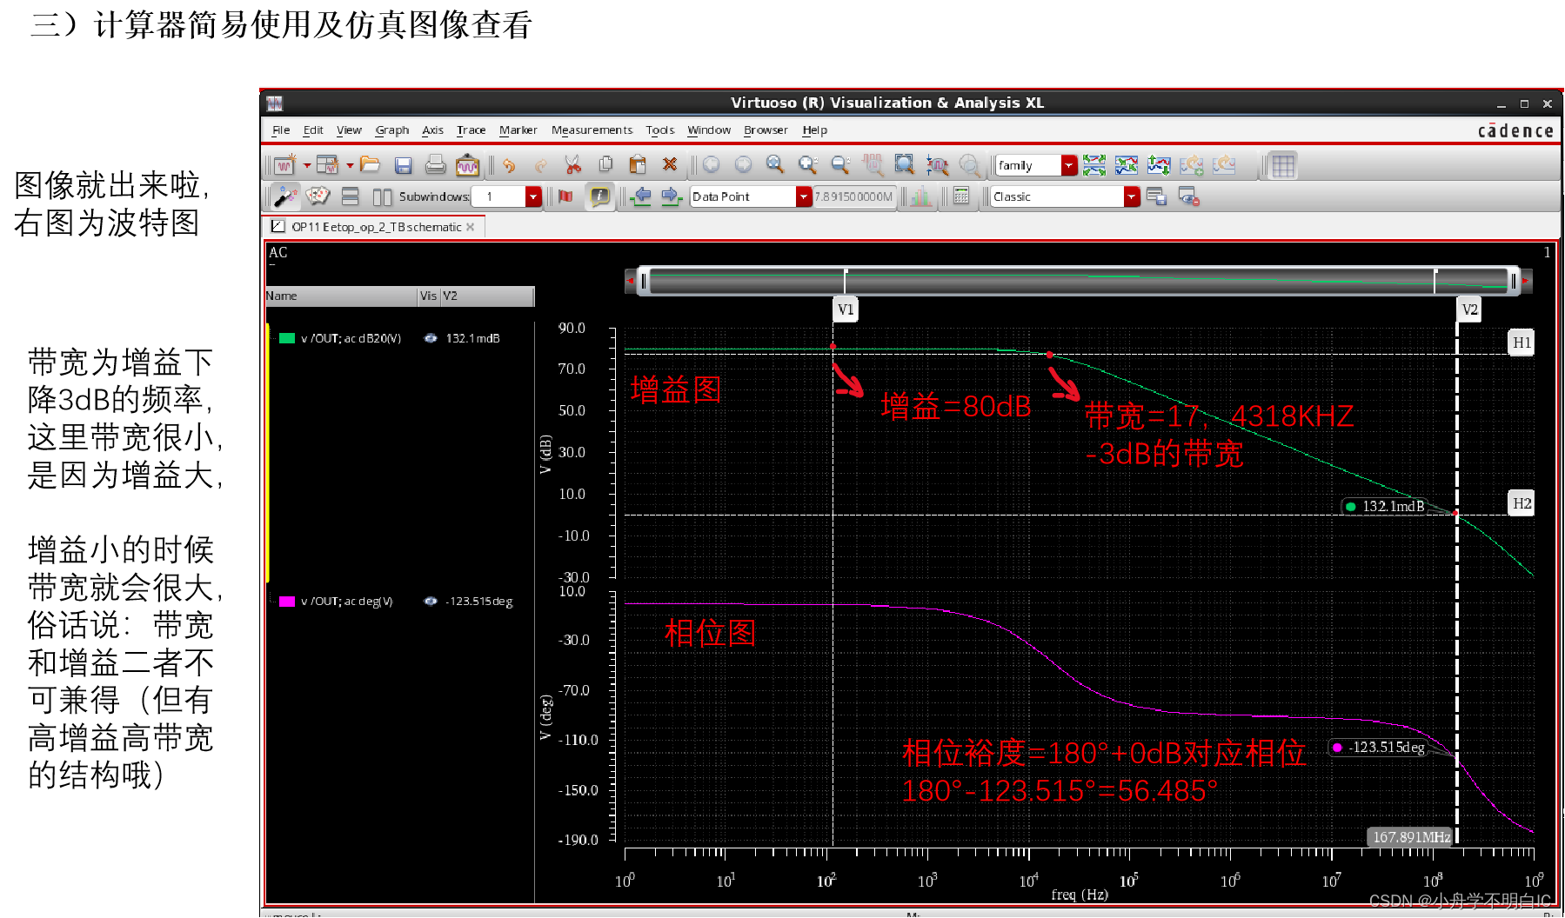Open the Classic workspace dropdown
Image resolution: width=1565 pixels, height=918 pixels.
[x=1132, y=196]
